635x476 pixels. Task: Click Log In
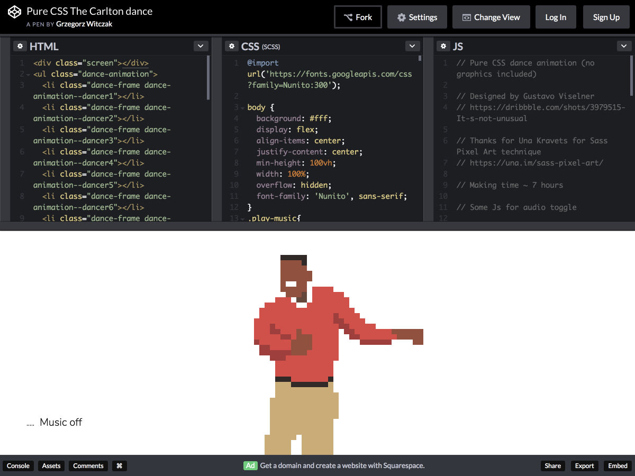(x=556, y=17)
